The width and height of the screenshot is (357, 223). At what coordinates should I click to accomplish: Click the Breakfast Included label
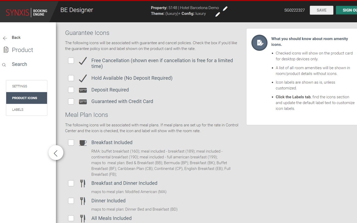pos(112,142)
